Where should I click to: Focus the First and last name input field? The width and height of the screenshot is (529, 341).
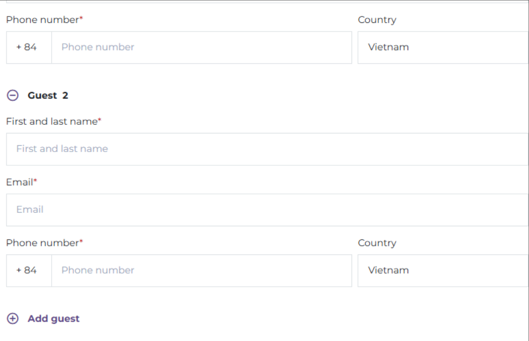[267, 149]
